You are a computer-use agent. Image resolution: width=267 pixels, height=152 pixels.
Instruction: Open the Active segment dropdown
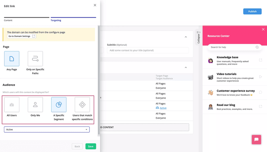[47, 130]
